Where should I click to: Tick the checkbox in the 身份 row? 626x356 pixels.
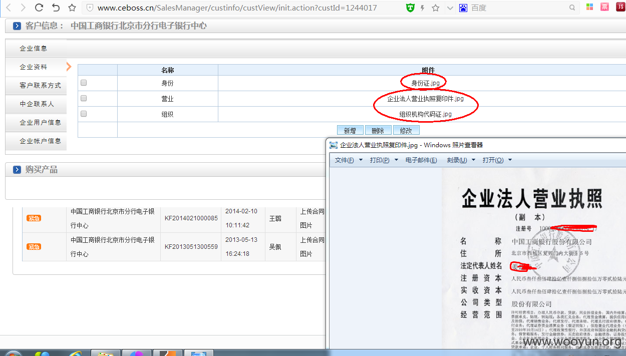pyautogui.click(x=84, y=83)
